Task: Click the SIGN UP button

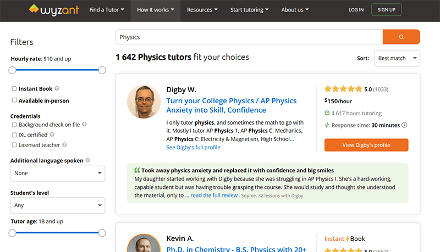Action: click(387, 10)
